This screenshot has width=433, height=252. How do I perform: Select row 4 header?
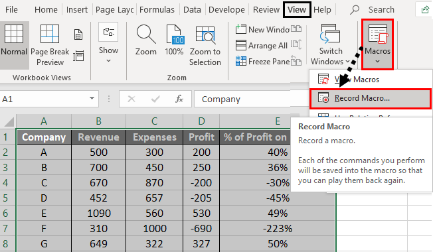[x=8, y=183]
